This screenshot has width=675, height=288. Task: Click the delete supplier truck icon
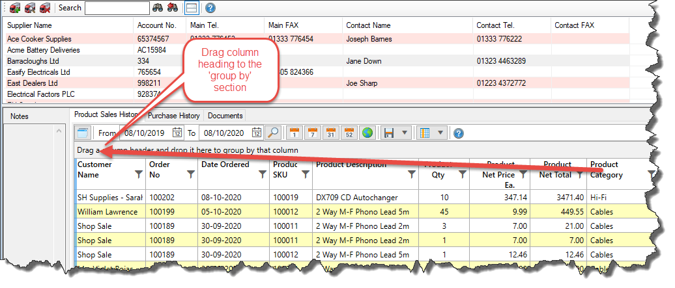point(44,8)
